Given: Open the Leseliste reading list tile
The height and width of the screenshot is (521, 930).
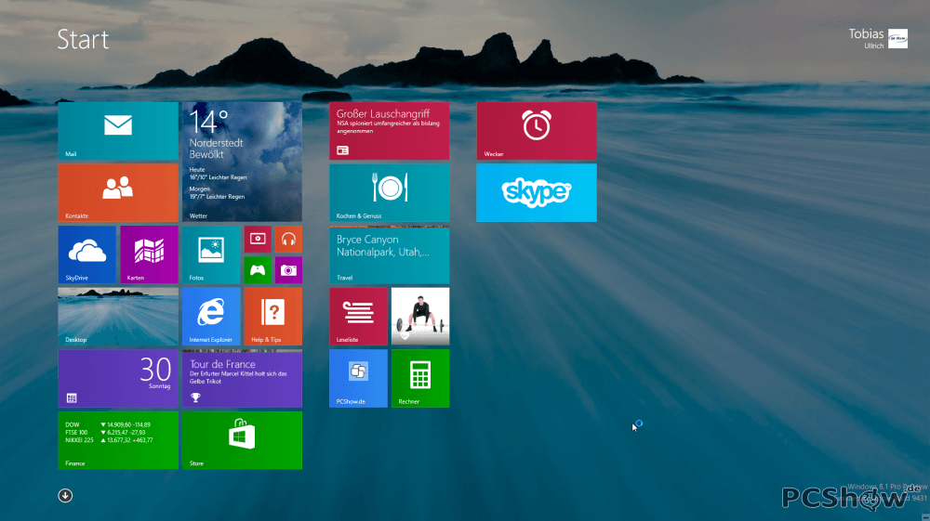Looking at the screenshot, I should pyautogui.click(x=358, y=317).
